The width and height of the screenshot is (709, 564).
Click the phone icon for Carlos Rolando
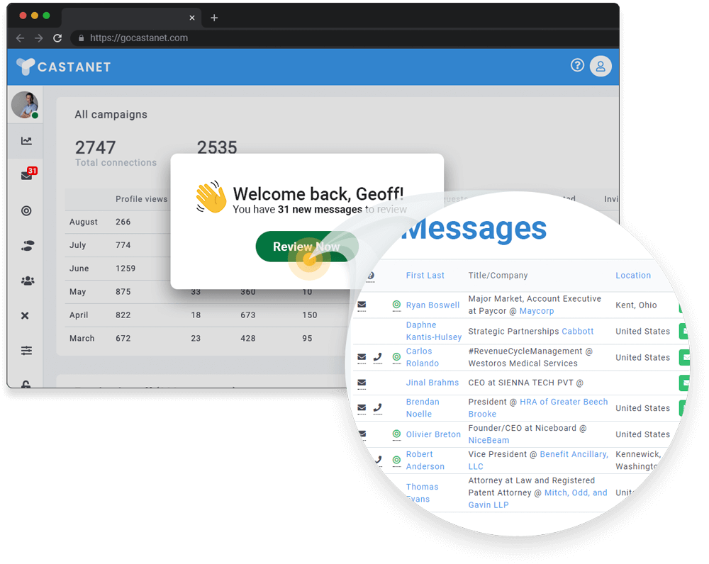point(378,357)
